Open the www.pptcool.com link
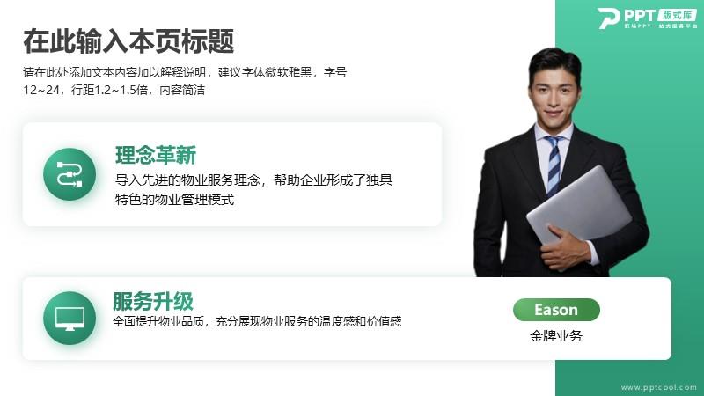Image resolution: width=704 pixels, height=396 pixels. 658,387
